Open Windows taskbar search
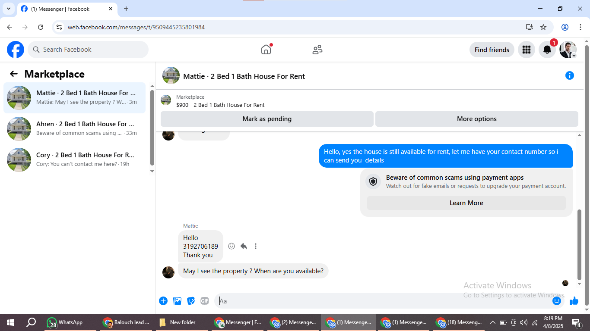 (31, 322)
